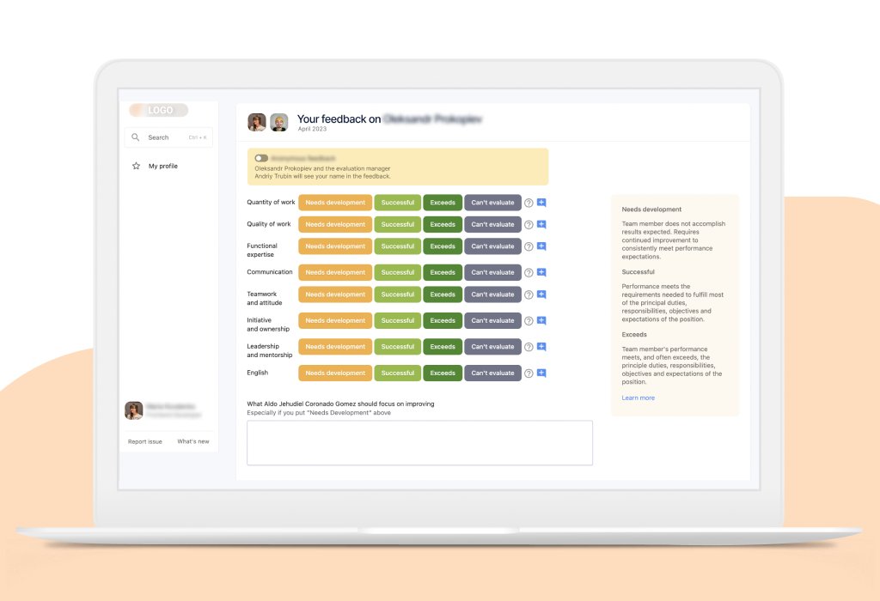Rate Functional expertise as Exceeds

[x=443, y=246]
